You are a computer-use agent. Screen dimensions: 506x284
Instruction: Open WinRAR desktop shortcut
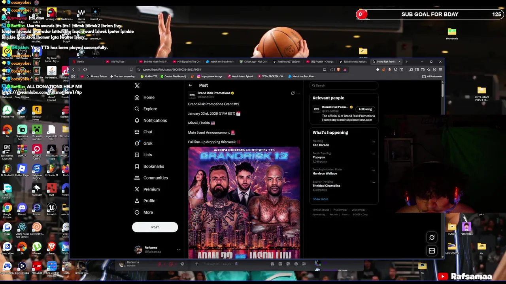click(22, 151)
